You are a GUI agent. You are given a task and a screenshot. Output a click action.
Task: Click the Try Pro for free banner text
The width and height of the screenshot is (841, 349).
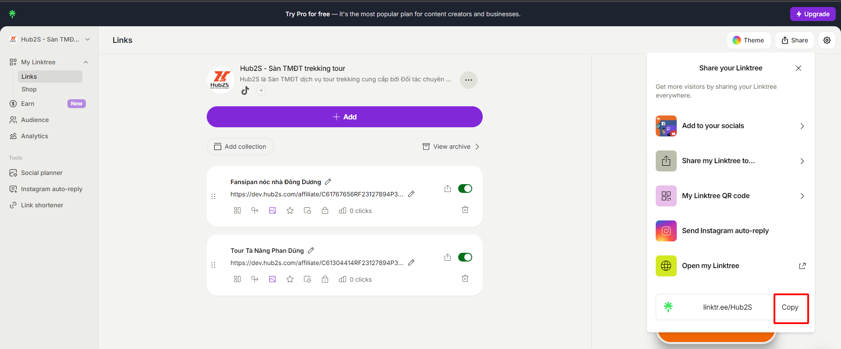tap(403, 14)
